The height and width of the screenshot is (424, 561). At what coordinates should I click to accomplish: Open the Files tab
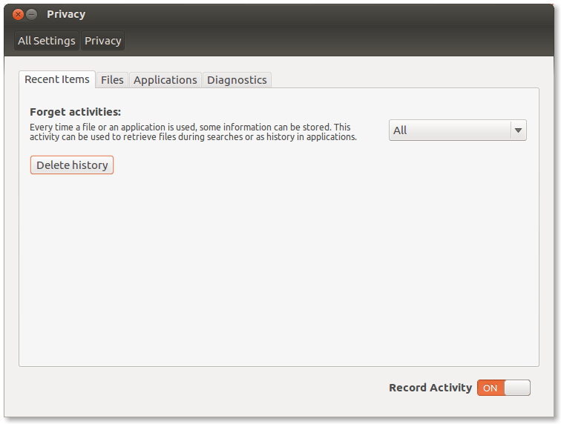pos(112,80)
